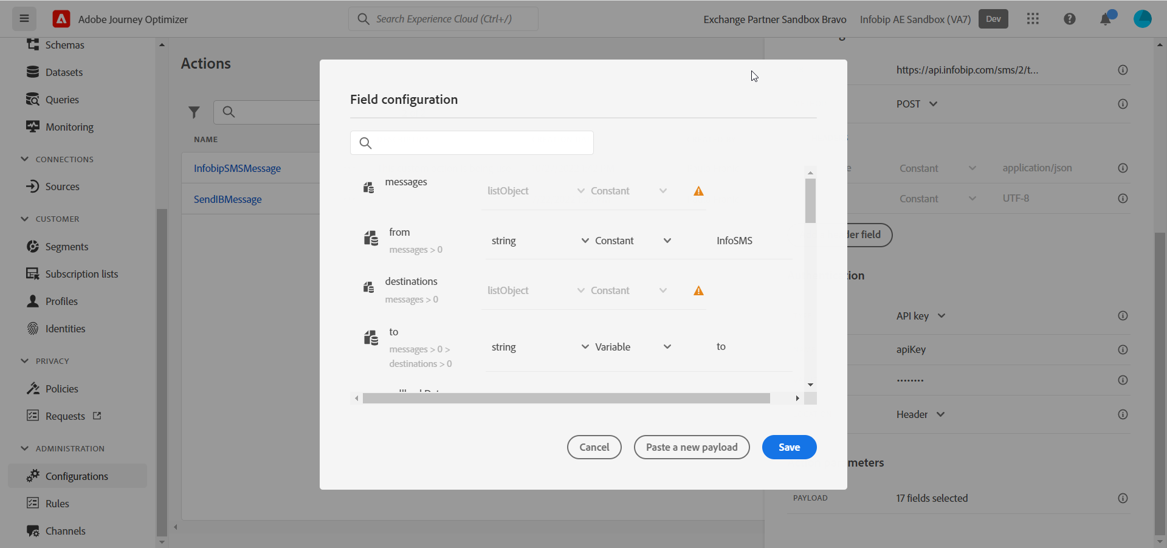The height and width of the screenshot is (548, 1167).
Task: Collapse the CONNECTIONS sidebar section
Action: pyautogui.click(x=25, y=159)
